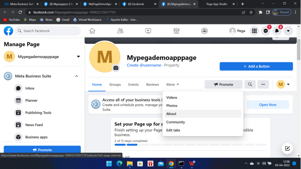Open the three-dots page options button
The height and width of the screenshot is (169, 301).
[263, 85]
